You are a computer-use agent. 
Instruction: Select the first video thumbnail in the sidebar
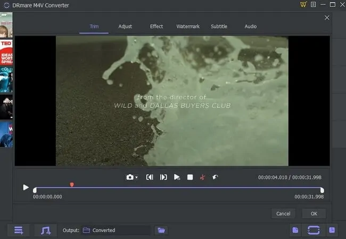point(6,25)
